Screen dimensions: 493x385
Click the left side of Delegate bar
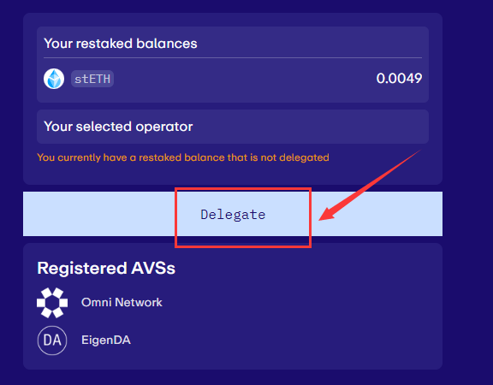point(98,214)
